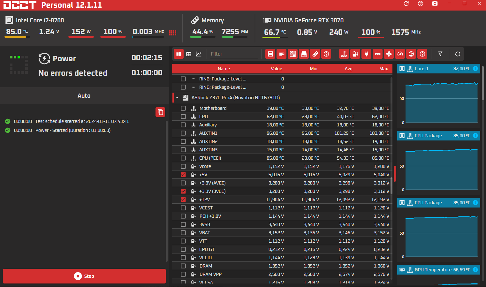486x287 pixels.
Task: Sort by the Max column header
Action: (x=383, y=69)
